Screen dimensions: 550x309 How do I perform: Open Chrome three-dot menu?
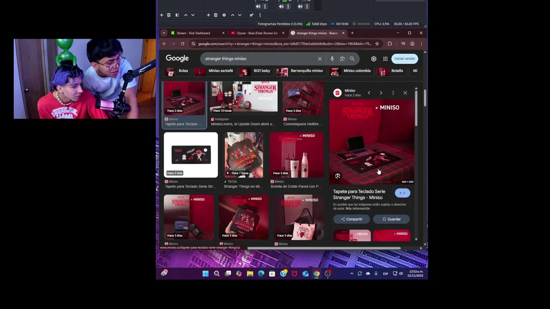point(421,44)
